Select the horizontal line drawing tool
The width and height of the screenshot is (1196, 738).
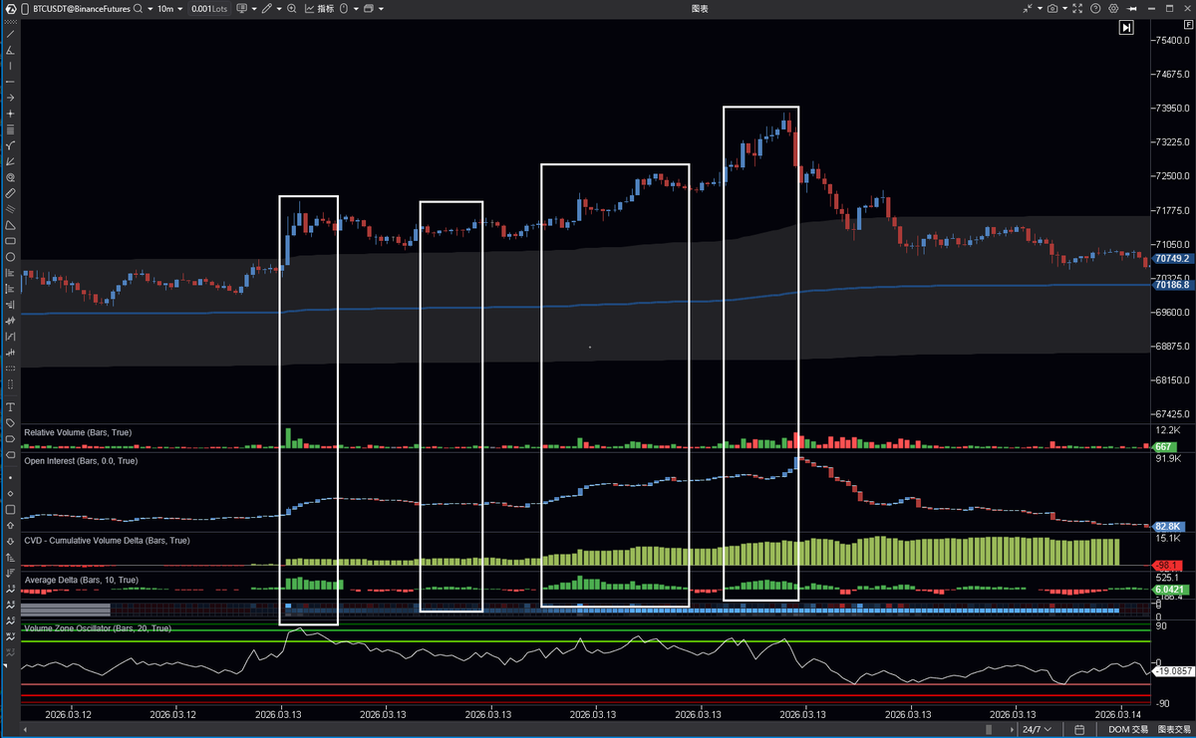(x=10, y=82)
